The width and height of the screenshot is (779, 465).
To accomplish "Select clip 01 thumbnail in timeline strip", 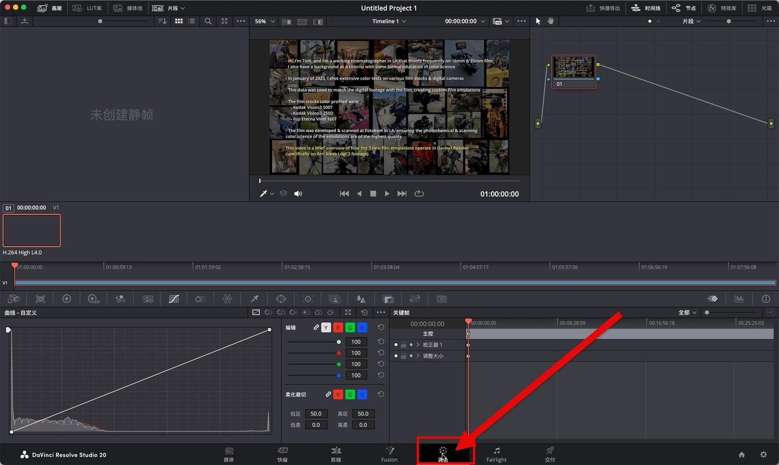I will (x=31, y=230).
